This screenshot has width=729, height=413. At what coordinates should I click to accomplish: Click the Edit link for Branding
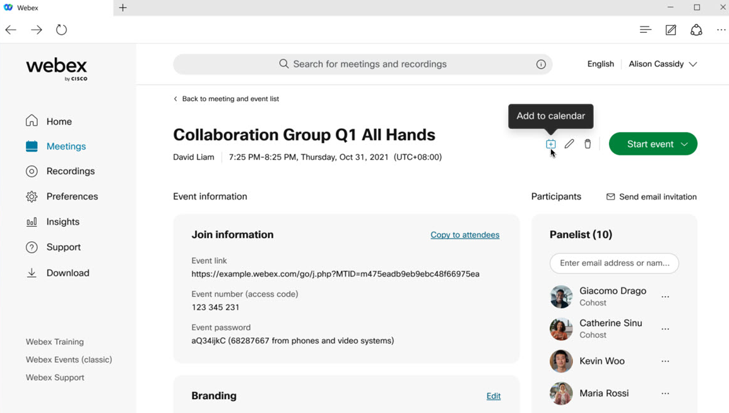494,396
